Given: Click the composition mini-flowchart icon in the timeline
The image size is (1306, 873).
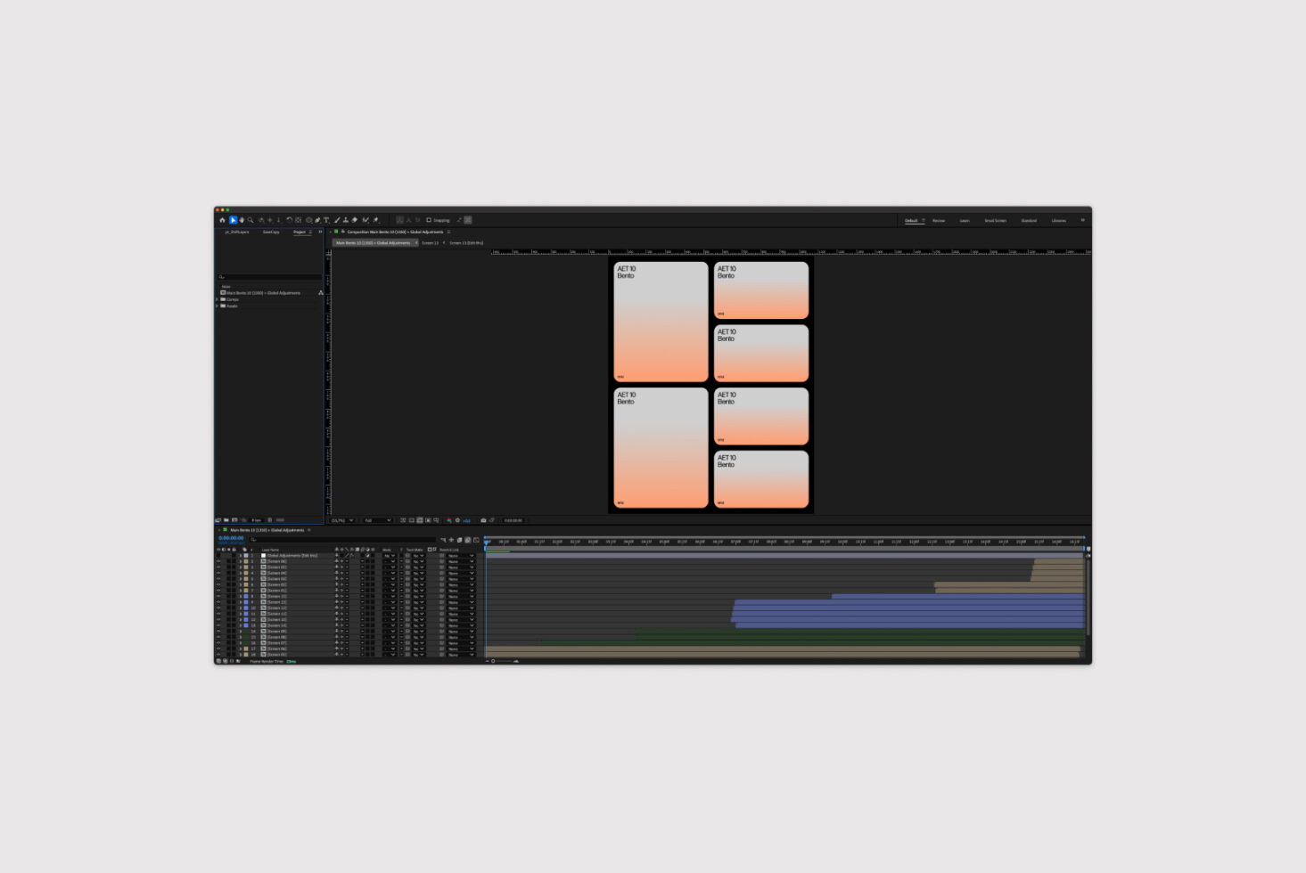Looking at the screenshot, I should 443,540.
